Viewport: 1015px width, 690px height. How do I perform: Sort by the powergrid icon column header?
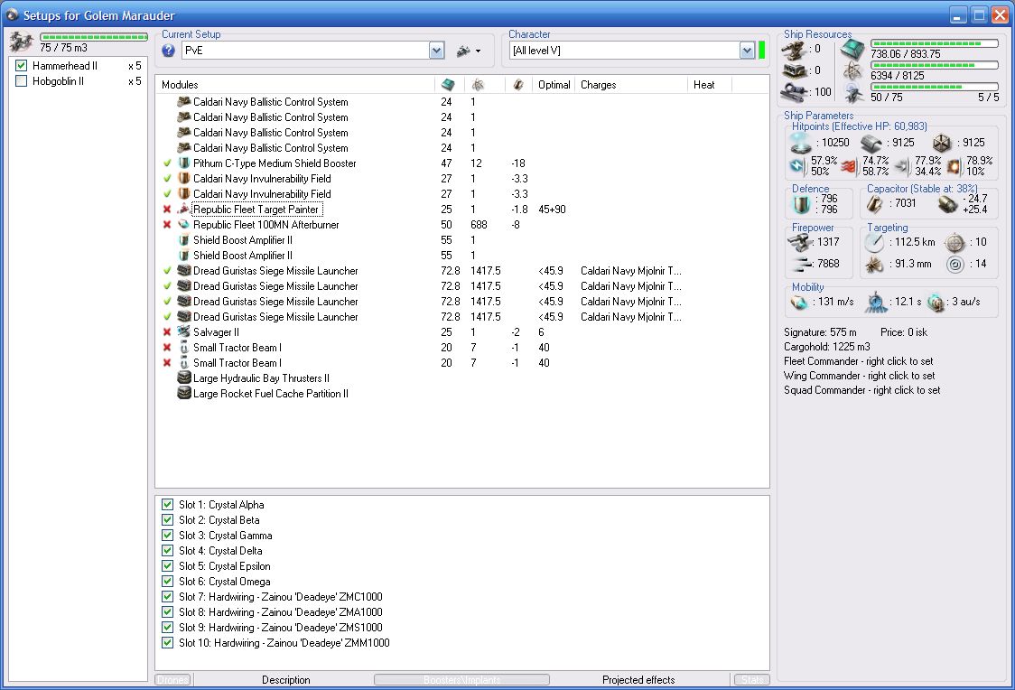[x=479, y=85]
